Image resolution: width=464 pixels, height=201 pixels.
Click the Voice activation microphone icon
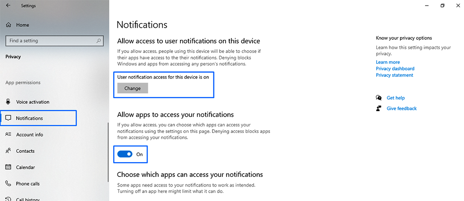[8, 102]
